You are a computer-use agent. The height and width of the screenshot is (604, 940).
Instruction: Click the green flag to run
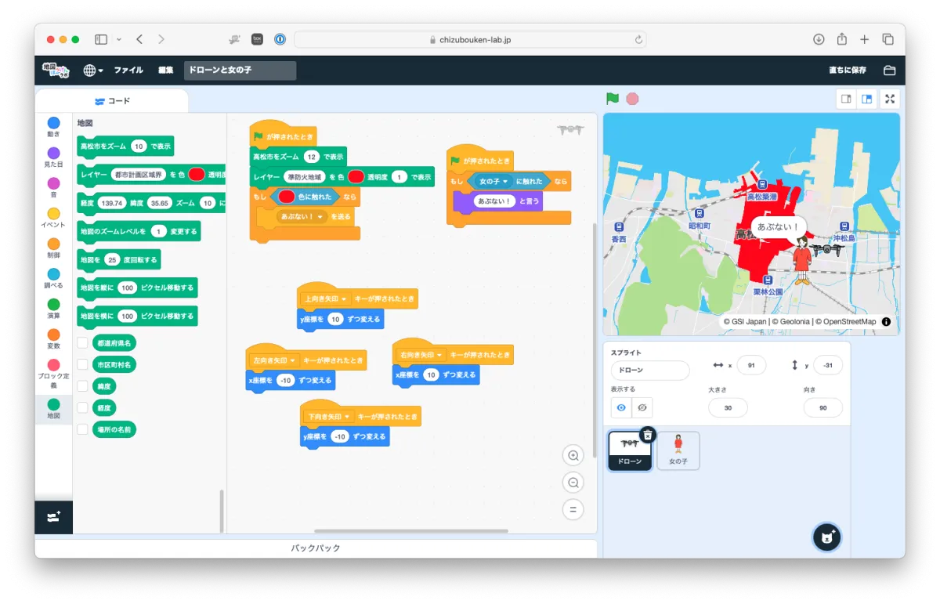tap(613, 99)
